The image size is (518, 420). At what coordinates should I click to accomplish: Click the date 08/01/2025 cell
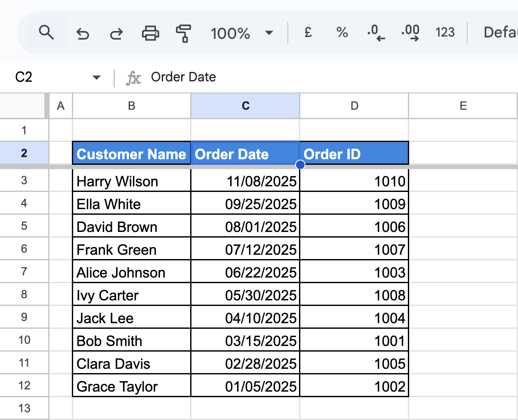[x=245, y=226]
